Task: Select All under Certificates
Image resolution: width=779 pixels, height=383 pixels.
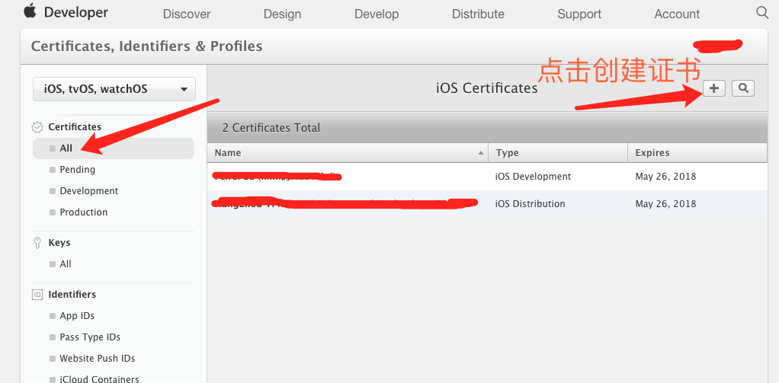Action: click(x=114, y=148)
